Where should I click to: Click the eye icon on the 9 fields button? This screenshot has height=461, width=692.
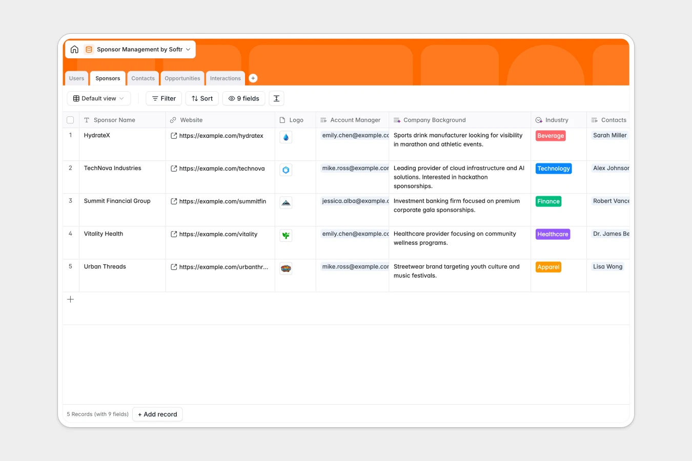click(x=231, y=98)
